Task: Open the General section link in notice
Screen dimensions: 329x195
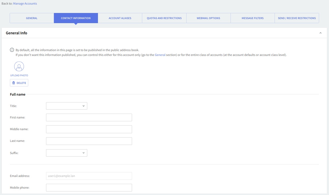Action: (160, 55)
